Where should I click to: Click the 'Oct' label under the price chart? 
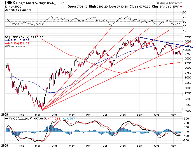156,114
